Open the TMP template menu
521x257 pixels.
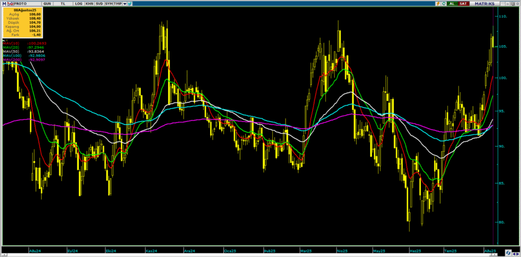click(118, 4)
